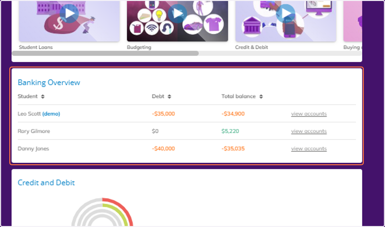The width and height of the screenshot is (385, 227).
Task: Click the -$35,000 debt value
Action: coord(163,114)
